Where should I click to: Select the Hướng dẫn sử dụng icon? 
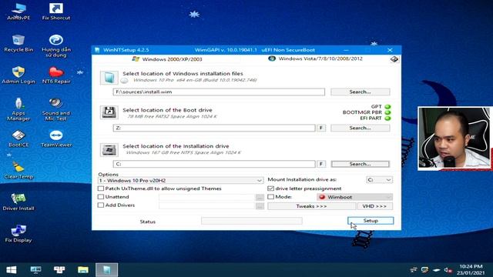click(x=56, y=46)
